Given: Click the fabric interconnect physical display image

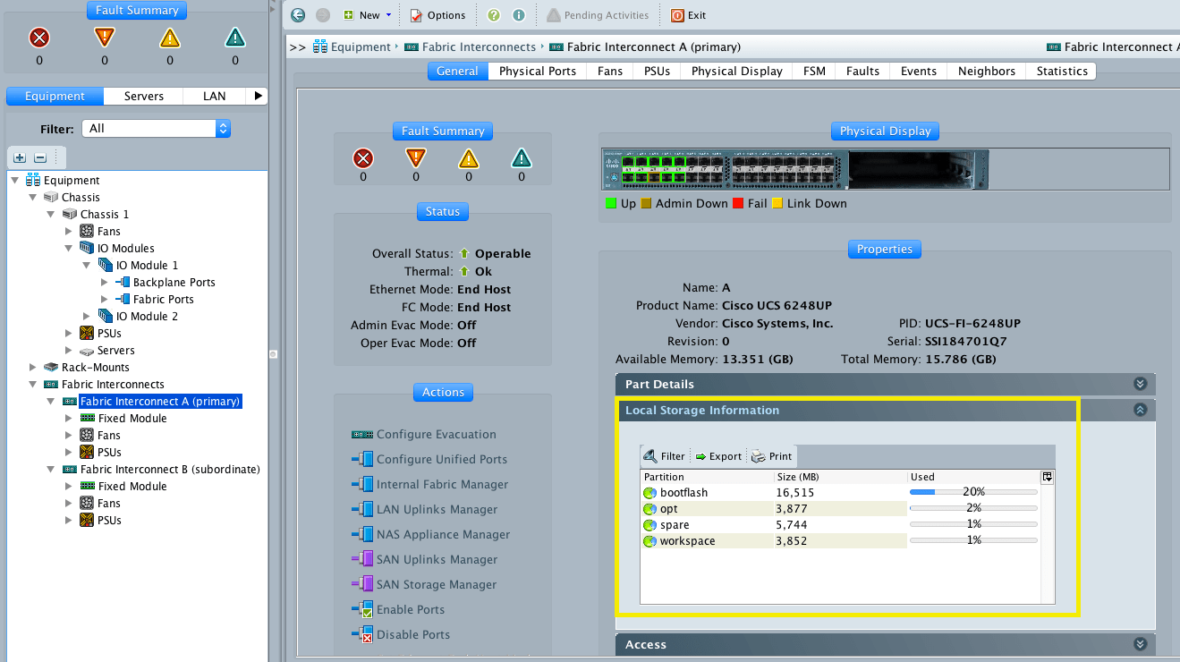Looking at the screenshot, I should [795, 169].
